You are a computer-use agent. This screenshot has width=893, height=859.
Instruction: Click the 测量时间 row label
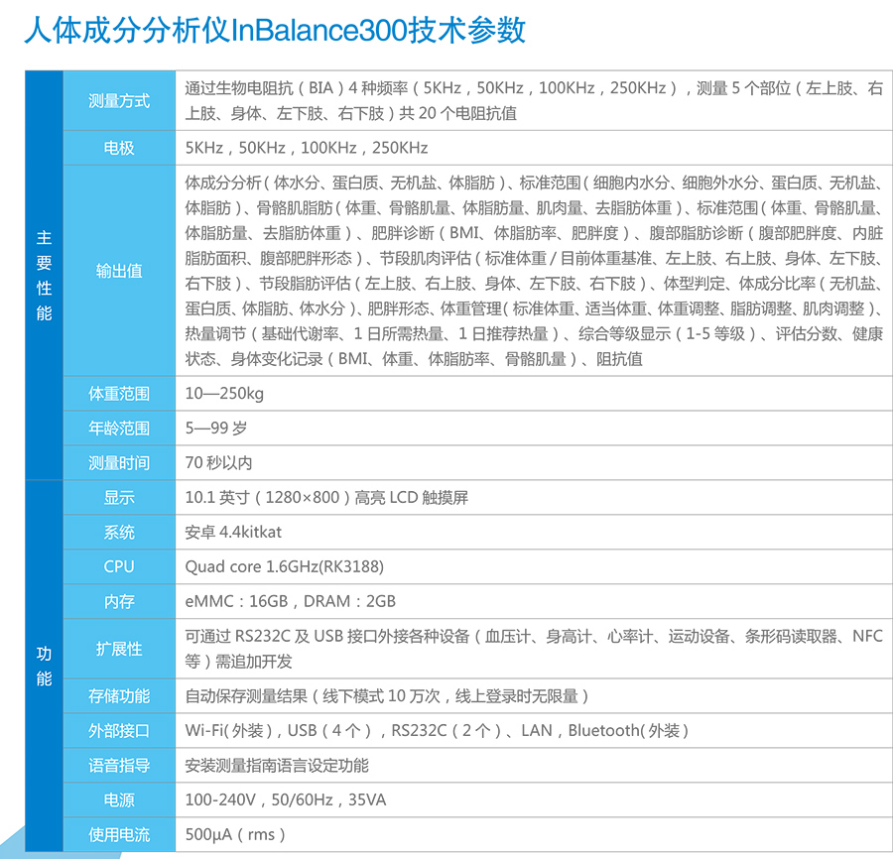coord(119,463)
